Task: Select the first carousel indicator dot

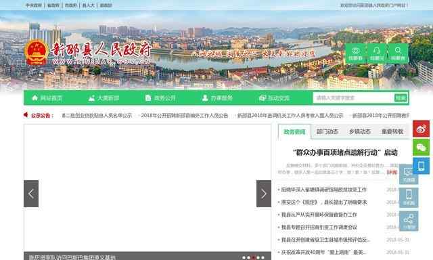Action: pos(244,257)
